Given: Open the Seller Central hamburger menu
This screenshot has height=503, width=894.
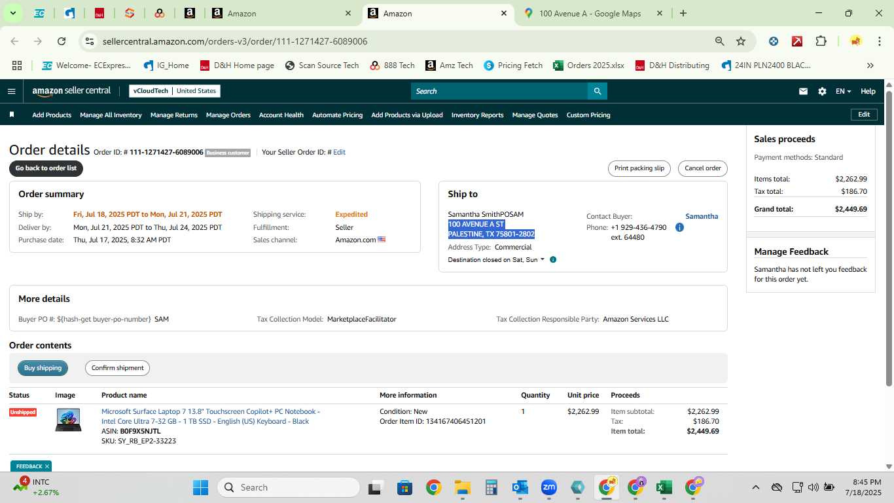Looking at the screenshot, I should click(x=11, y=91).
